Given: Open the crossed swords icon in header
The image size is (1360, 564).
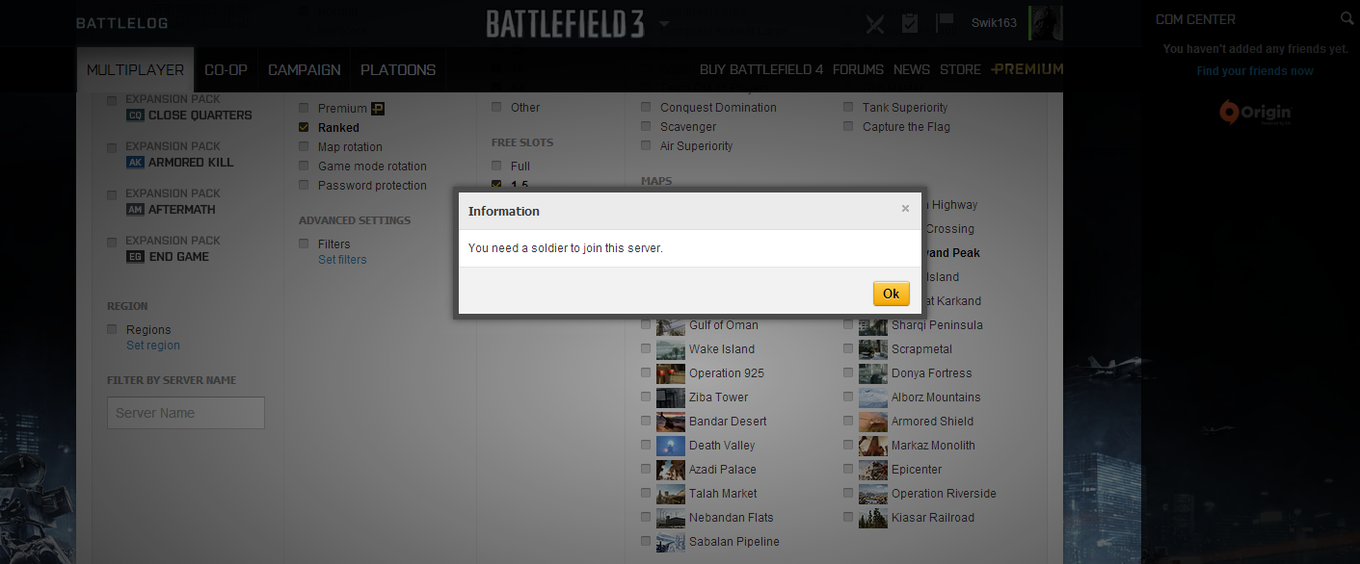Looking at the screenshot, I should [x=875, y=23].
